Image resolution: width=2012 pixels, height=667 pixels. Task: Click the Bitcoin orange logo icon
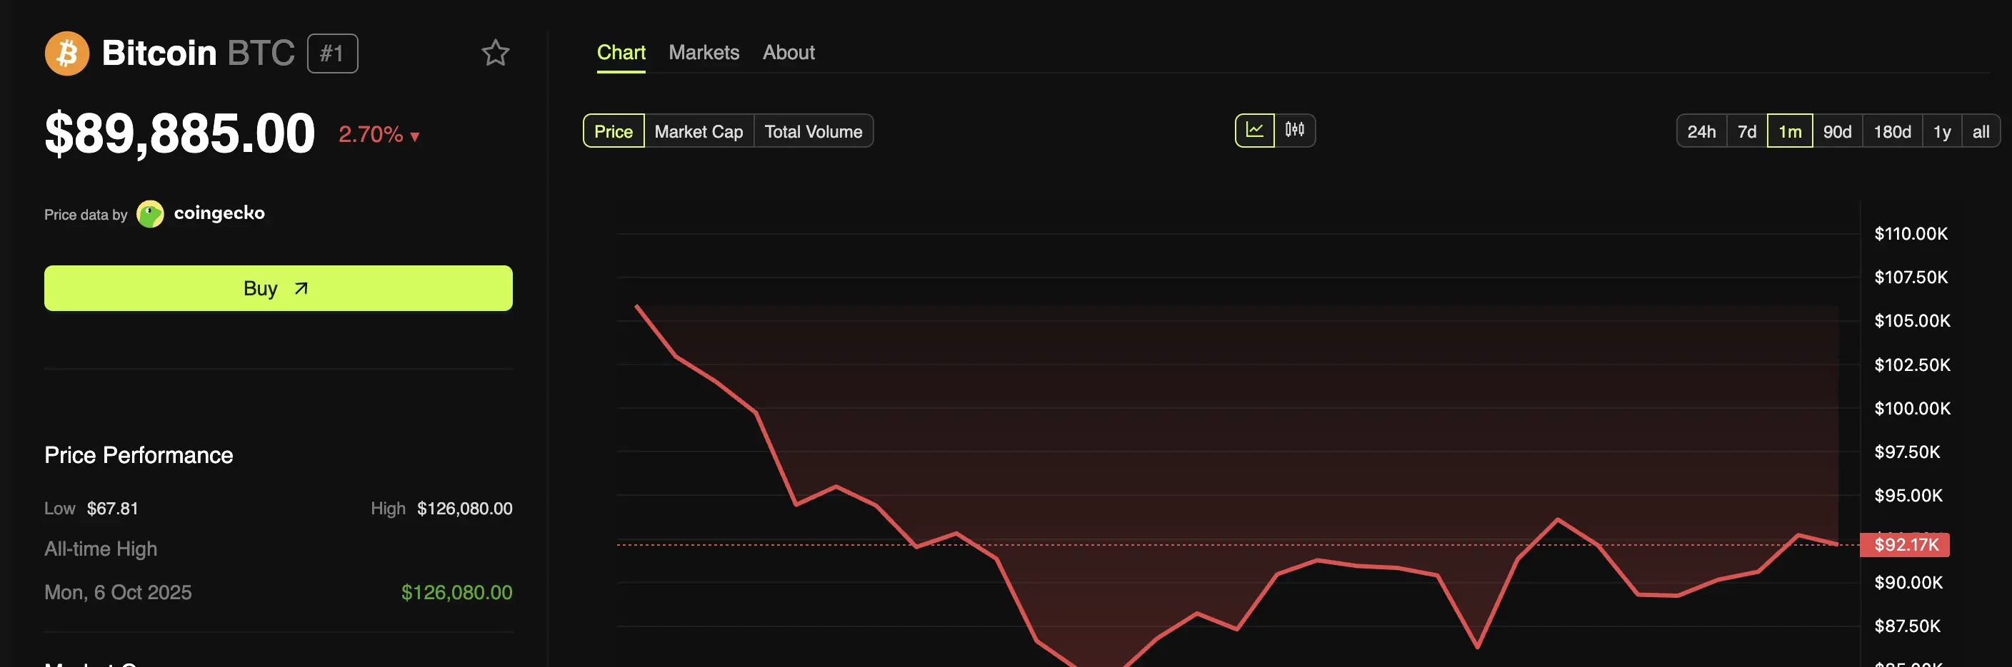[x=66, y=53]
